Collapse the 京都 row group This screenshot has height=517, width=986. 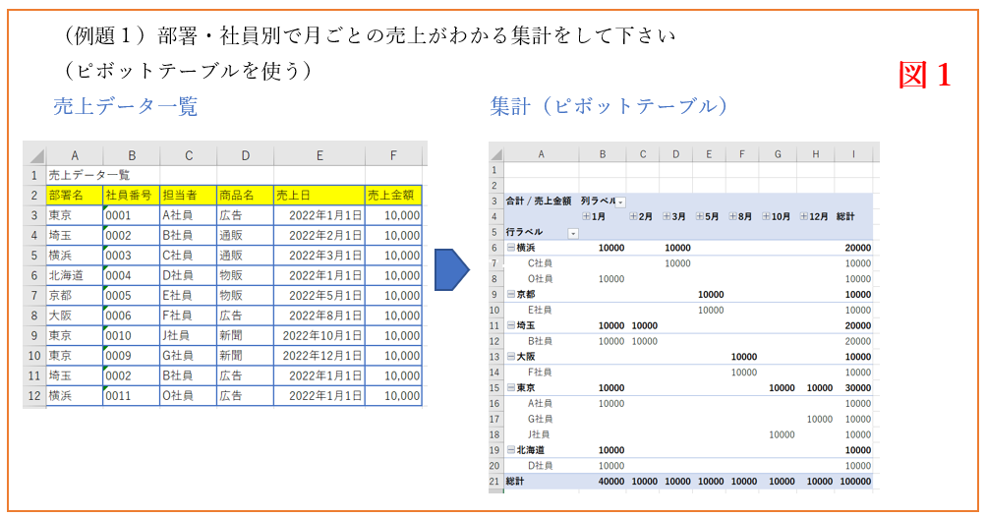tap(510, 294)
